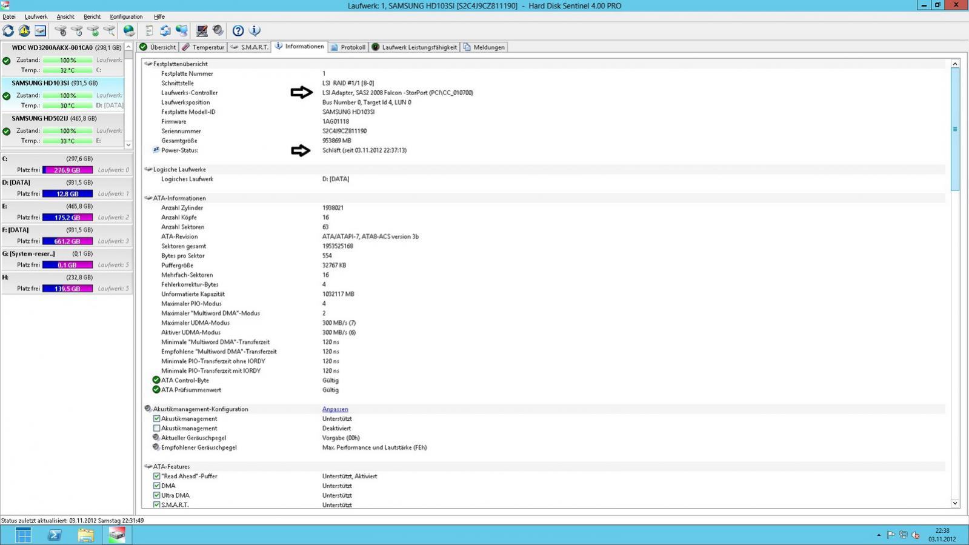Click C: free space bar 276,9 GB
The width and height of the screenshot is (969, 545).
coord(68,170)
